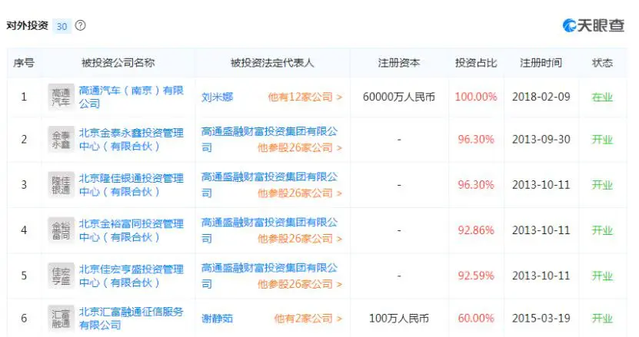639x337 pixels.
Task: Open legal representative 谢静茹 profile
Action: point(217,319)
